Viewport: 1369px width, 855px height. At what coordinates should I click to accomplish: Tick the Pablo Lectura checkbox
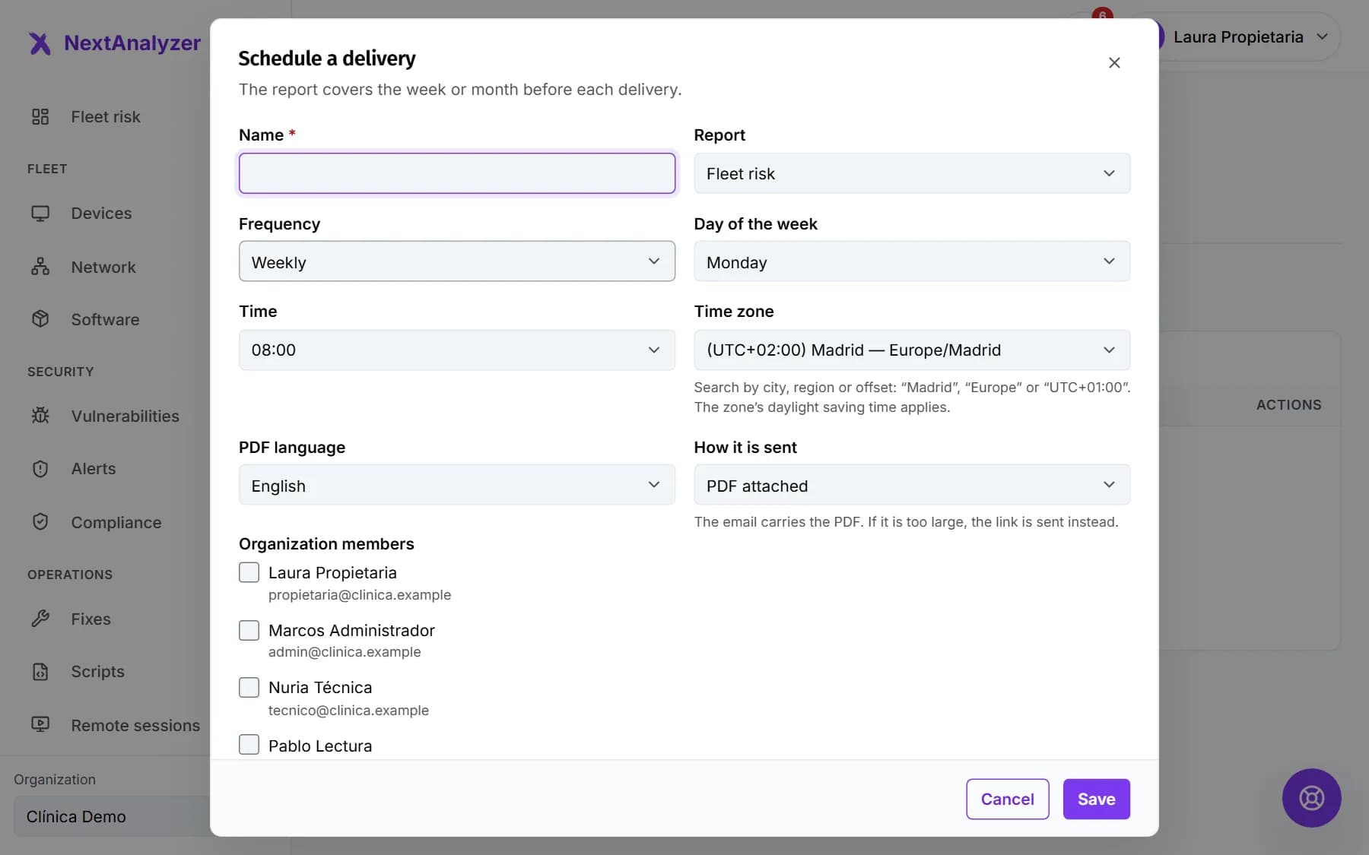249,745
